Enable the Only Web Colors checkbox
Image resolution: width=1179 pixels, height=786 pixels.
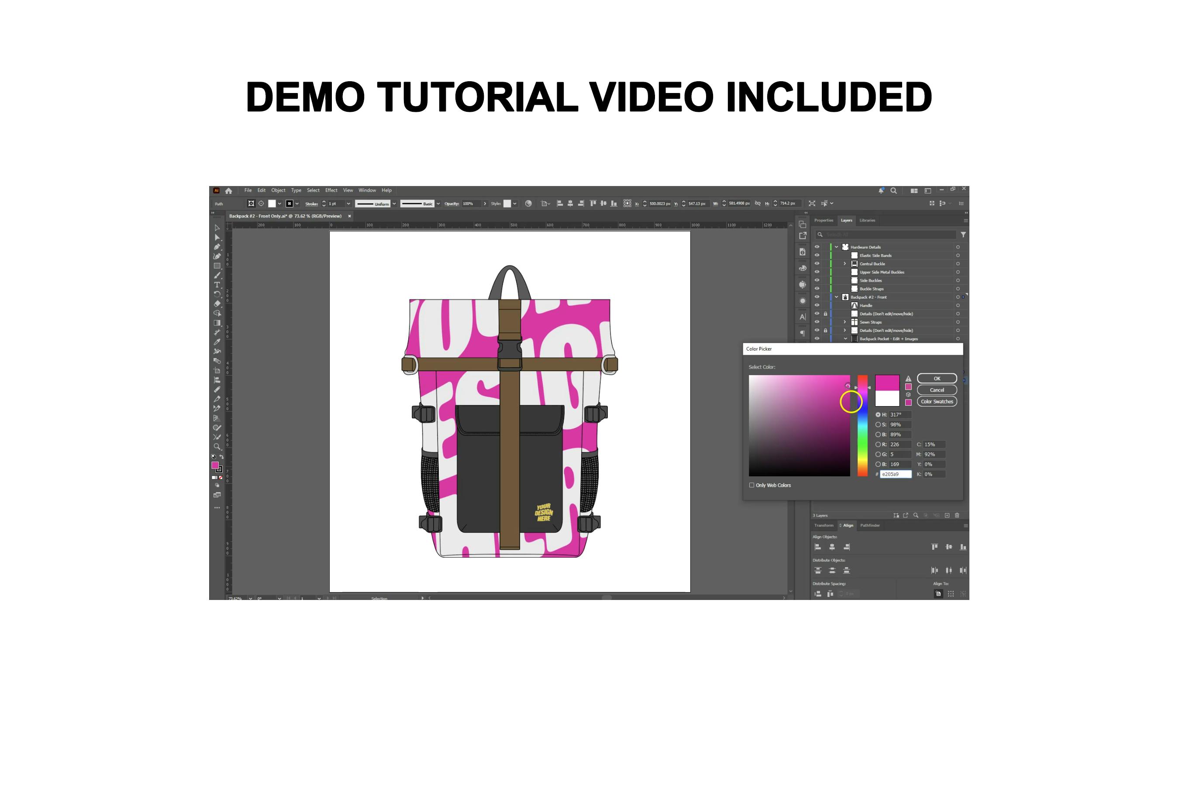[752, 485]
